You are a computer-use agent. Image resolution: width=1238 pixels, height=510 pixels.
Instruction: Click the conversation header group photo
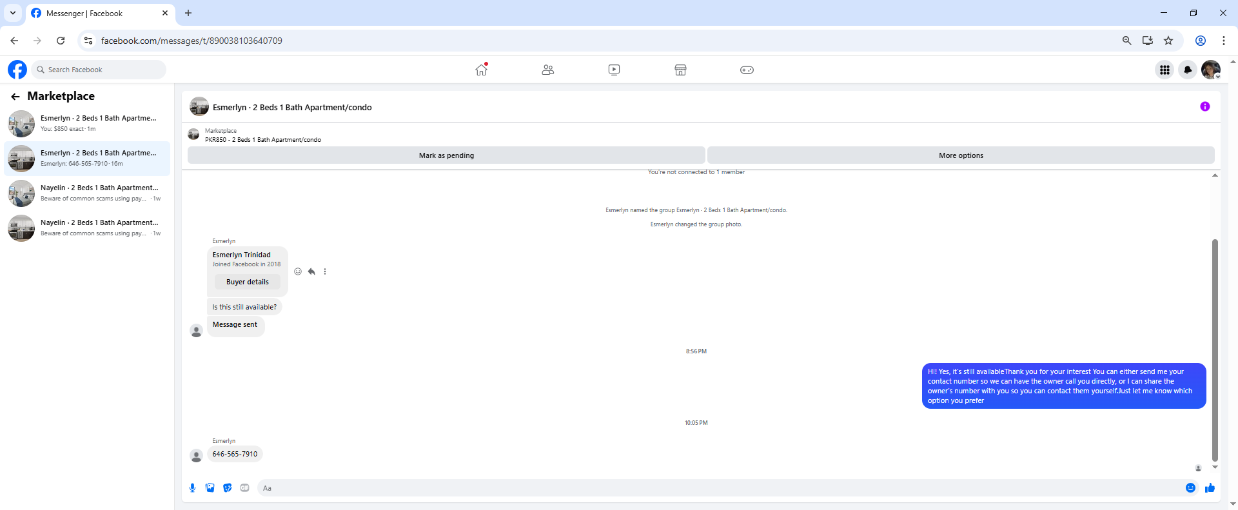[199, 107]
